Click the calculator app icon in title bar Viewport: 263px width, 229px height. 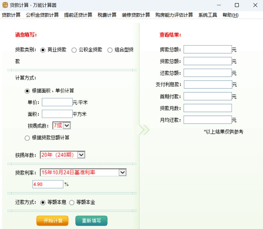5,5
